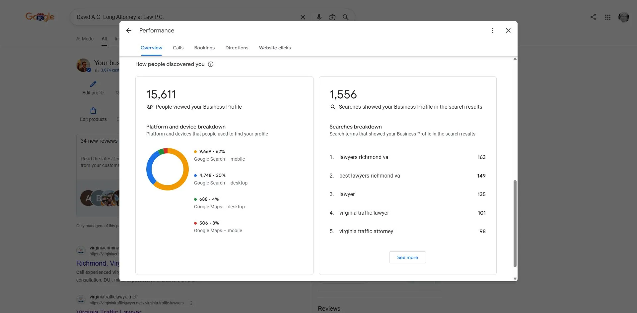The height and width of the screenshot is (313, 637).
Task: Click the "Searches breakdown" heading
Action: [x=355, y=127]
